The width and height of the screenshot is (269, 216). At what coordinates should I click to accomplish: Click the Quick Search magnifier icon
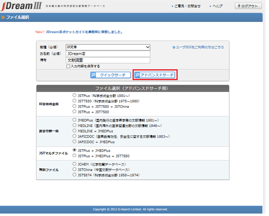94,75
